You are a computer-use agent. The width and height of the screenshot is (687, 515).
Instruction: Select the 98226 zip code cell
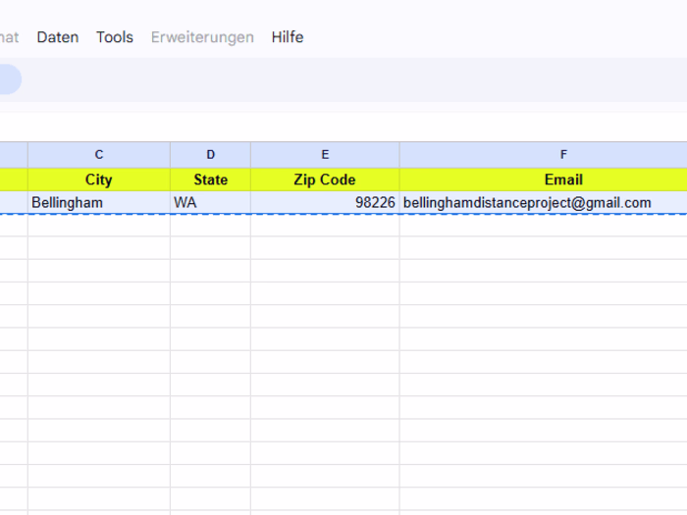[x=325, y=203]
